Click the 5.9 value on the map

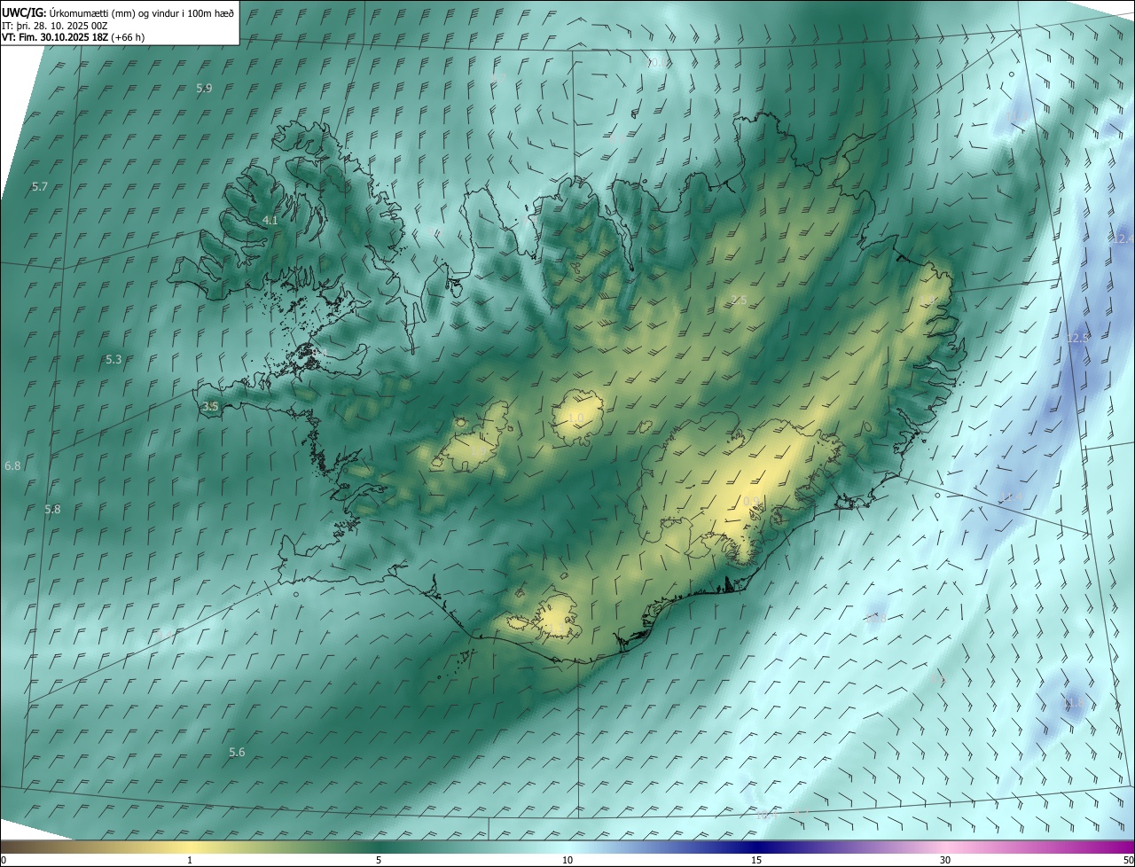pyautogui.click(x=204, y=89)
